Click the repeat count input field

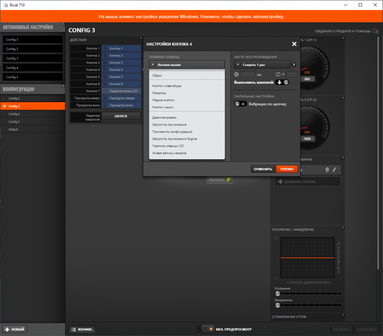[291, 74]
